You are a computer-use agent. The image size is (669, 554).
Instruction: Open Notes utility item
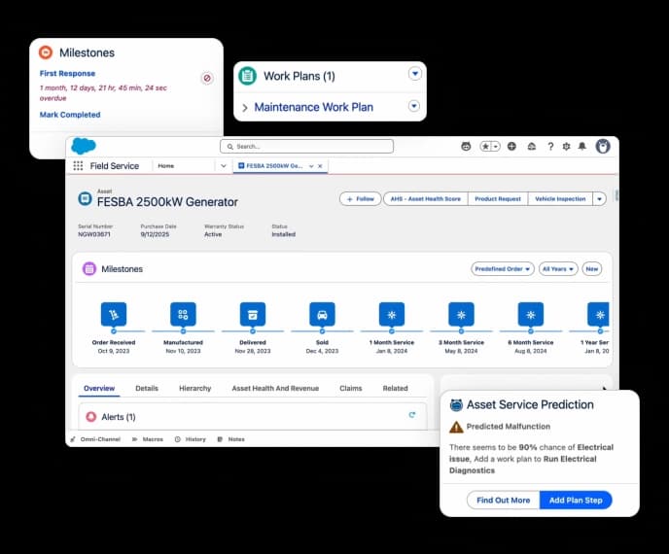230,439
